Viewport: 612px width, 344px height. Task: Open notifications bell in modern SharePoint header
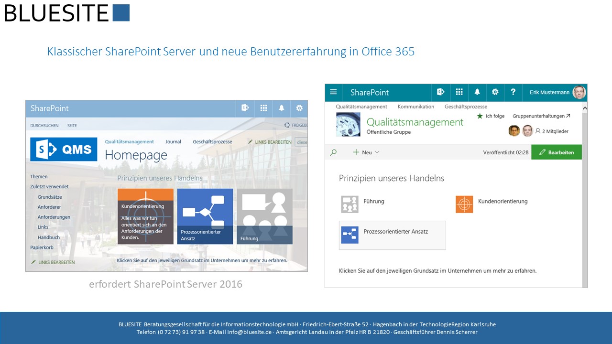click(x=477, y=92)
